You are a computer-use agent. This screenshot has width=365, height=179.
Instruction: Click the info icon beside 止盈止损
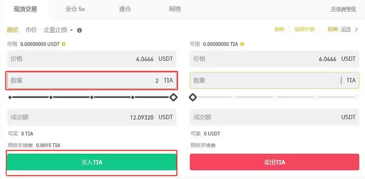click(79, 30)
